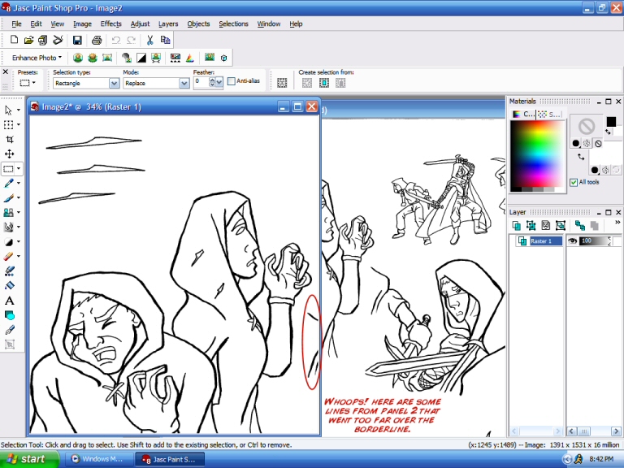Uncheck the All tools checkbox

click(x=574, y=182)
